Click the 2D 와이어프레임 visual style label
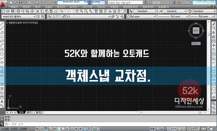The height and width of the screenshot is (131, 217). 28,23
